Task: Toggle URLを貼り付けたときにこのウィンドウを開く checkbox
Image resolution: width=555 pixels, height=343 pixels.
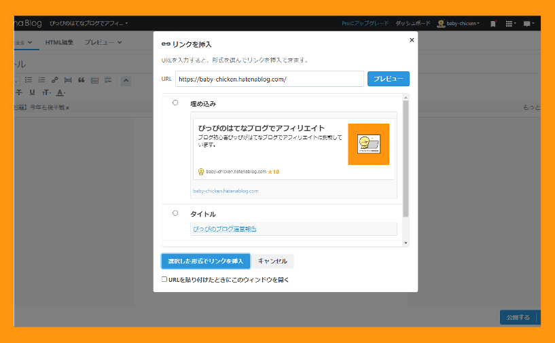Action: 164,279
